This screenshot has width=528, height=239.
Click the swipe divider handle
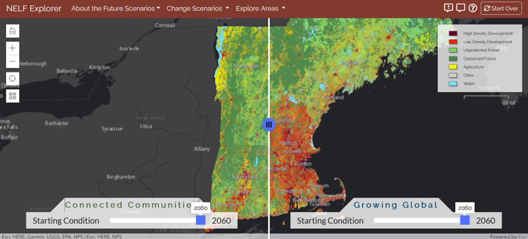click(269, 124)
